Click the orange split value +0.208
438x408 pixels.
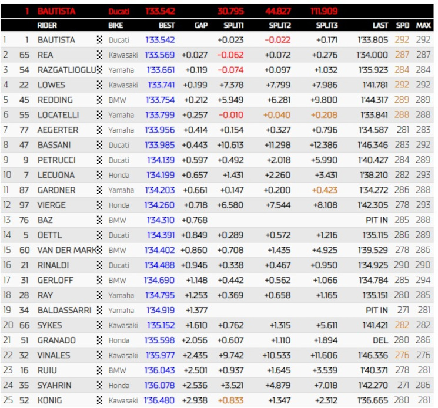325,115
